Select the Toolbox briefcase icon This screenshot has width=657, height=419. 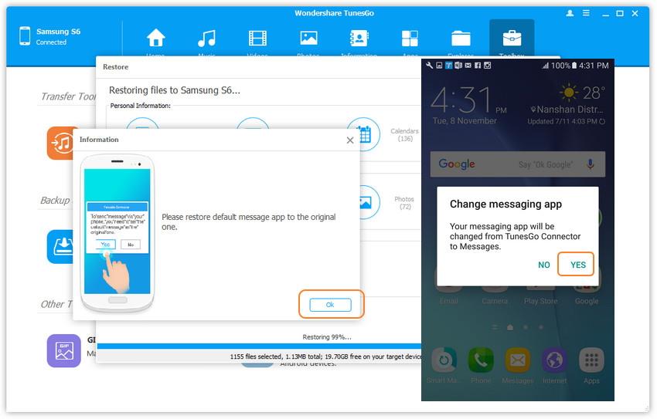[512, 39]
